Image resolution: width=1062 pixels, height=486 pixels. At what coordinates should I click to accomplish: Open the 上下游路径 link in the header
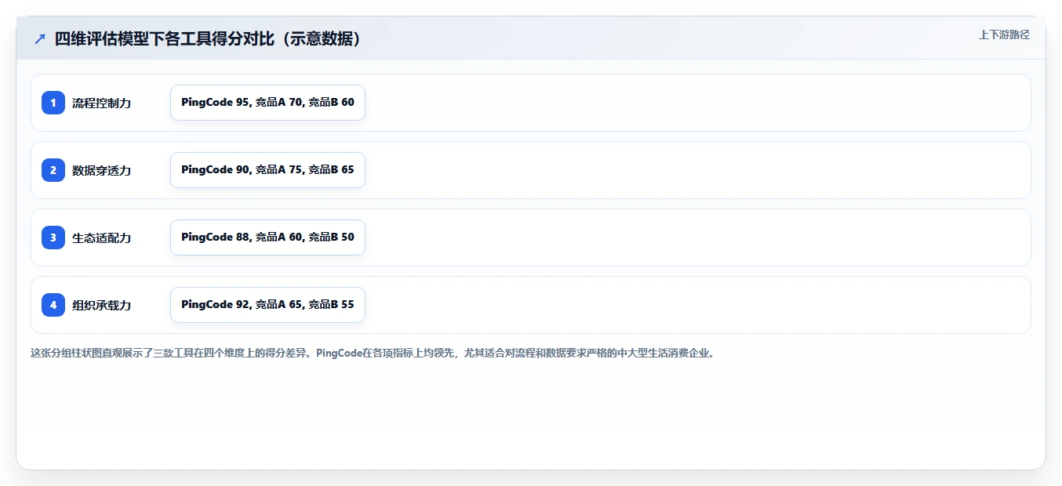pos(1004,34)
